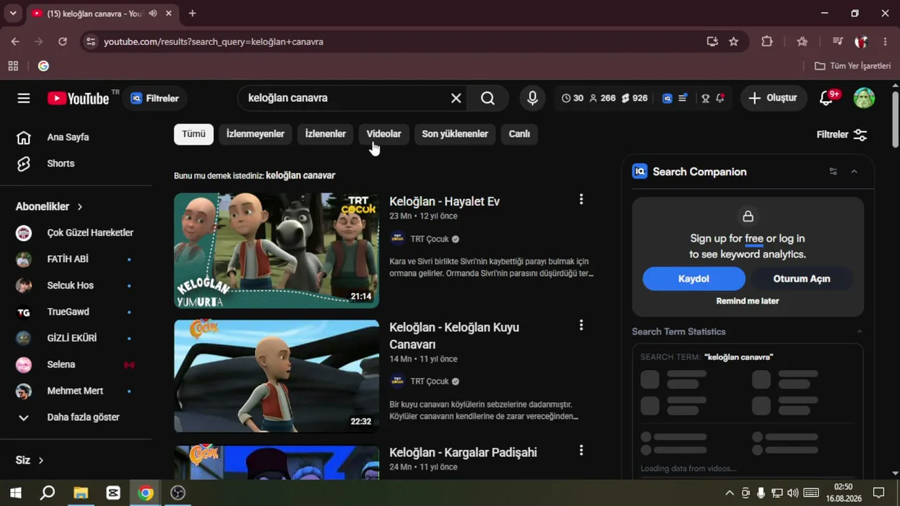
Task: Open the vidIQ clock counter showing 30
Action: pos(572,98)
